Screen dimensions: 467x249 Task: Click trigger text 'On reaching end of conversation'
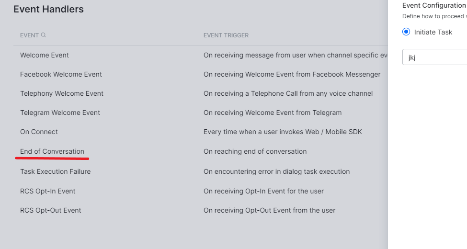click(x=255, y=151)
